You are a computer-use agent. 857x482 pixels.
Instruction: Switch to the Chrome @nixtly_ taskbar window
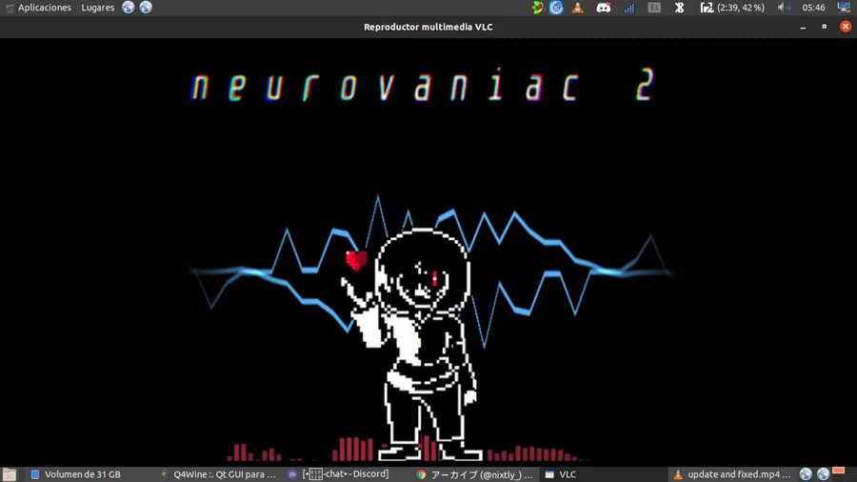[474, 474]
